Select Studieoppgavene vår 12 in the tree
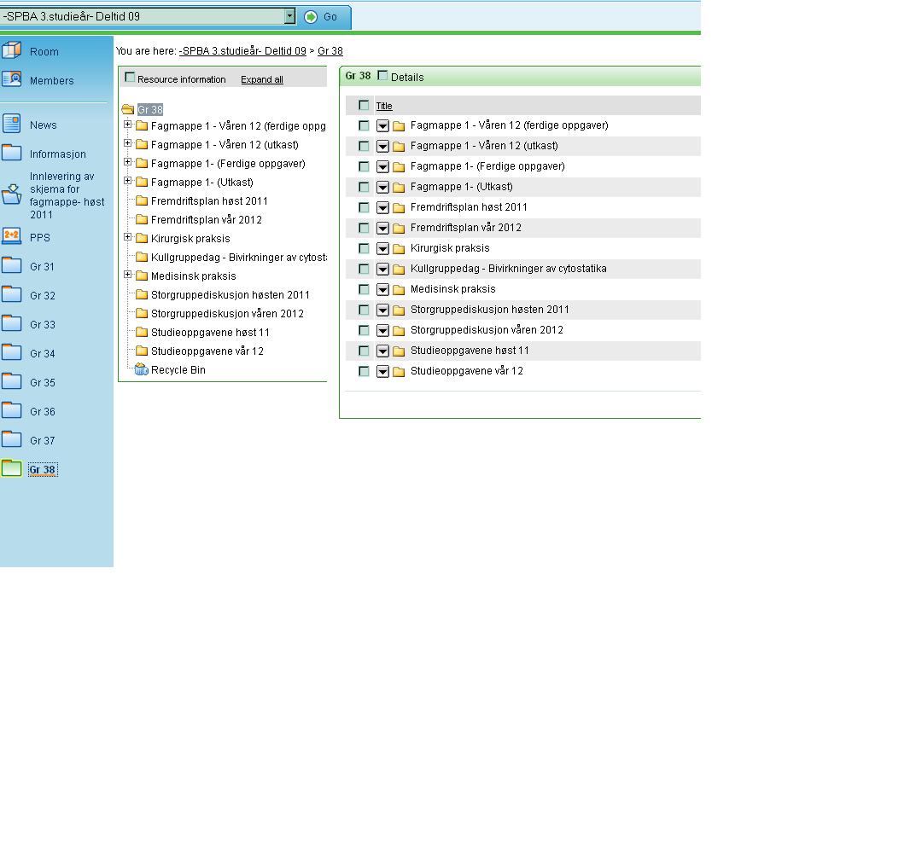Viewport: 922px width, 853px height. click(x=207, y=351)
